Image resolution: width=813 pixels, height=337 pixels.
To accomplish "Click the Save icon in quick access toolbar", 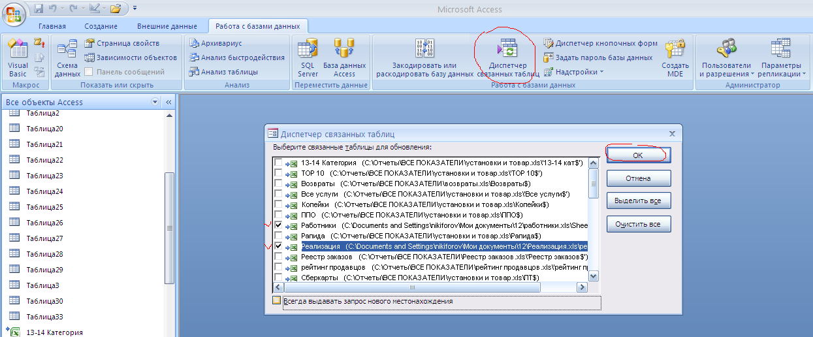I will click(39, 8).
